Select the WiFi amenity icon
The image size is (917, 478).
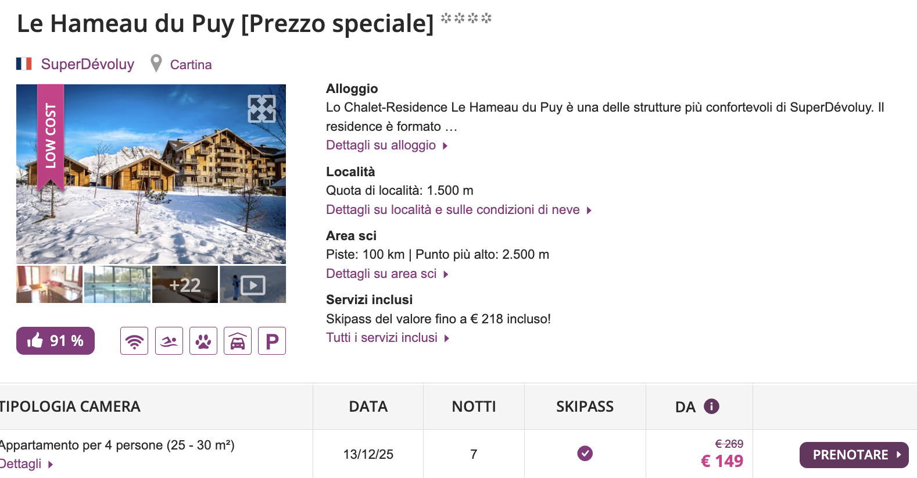pos(134,341)
